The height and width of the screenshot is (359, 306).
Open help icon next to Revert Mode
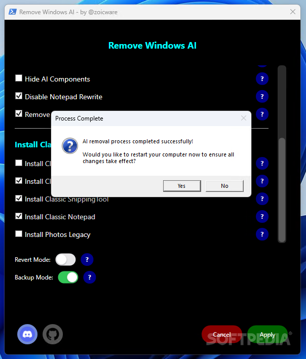tap(87, 259)
